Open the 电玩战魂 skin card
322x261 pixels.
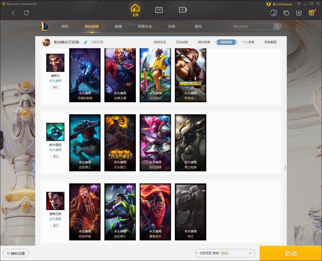155,143
